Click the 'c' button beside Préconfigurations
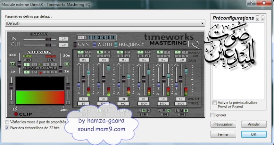The height and width of the screenshot is (145, 274). point(263,18)
